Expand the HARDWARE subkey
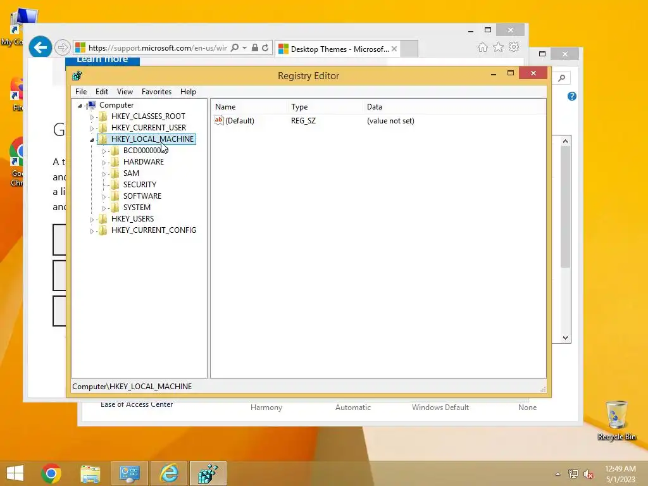The height and width of the screenshot is (486, 648). (104, 163)
